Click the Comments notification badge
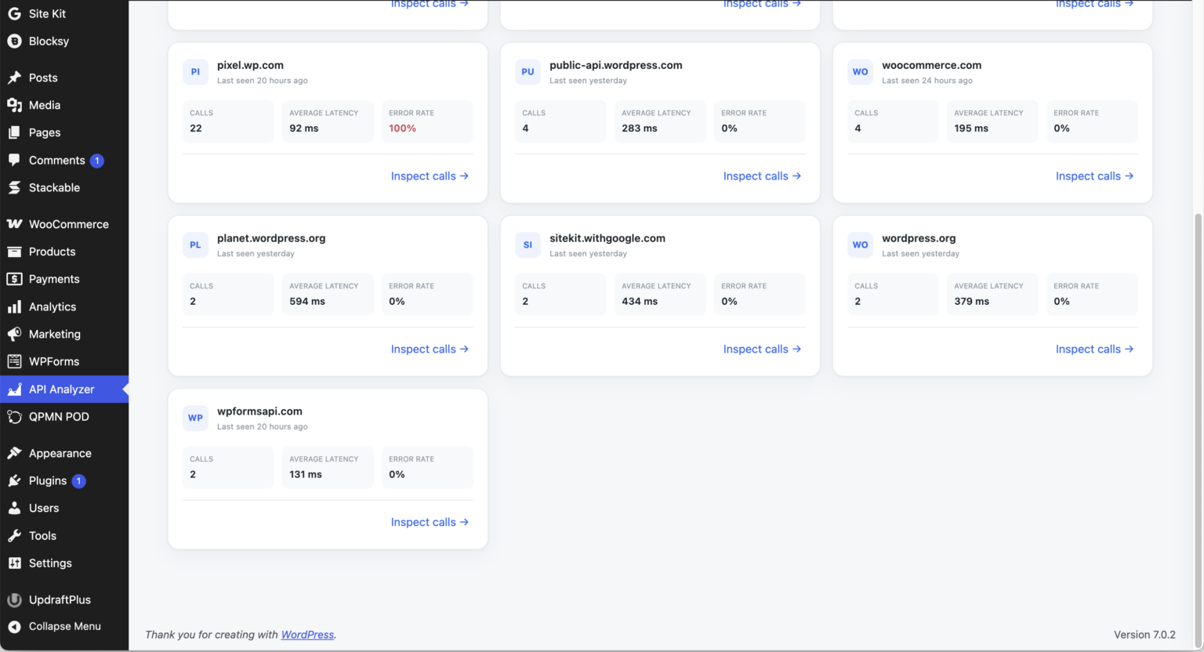 [x=96, y=161]
